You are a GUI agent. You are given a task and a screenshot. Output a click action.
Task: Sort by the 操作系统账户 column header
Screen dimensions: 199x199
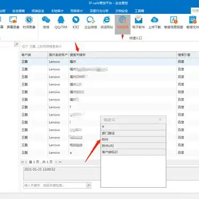58,55
